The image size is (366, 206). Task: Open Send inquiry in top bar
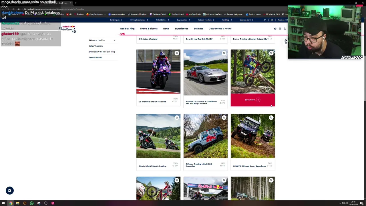pos(116,20)
